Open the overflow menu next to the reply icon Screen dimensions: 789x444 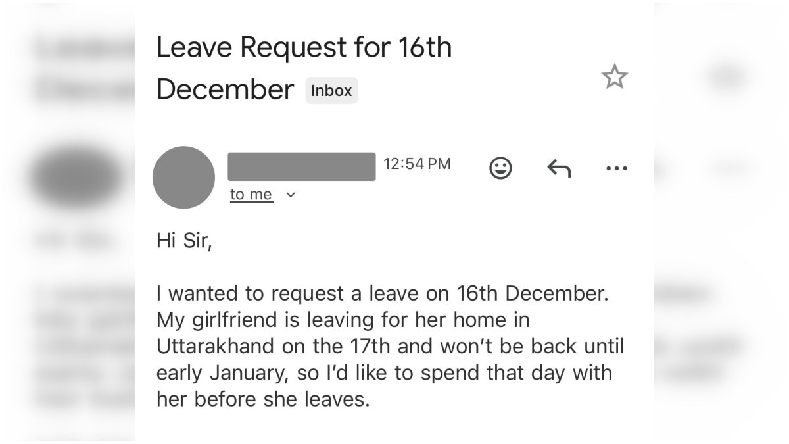click(x=616, y=168)
